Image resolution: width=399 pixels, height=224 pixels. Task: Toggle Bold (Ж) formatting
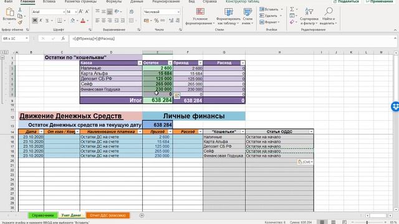[x=35, y=21]
